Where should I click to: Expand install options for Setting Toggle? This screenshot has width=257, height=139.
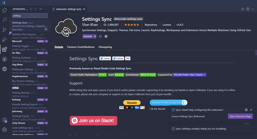pyautogui.click(x=46, y=53)
